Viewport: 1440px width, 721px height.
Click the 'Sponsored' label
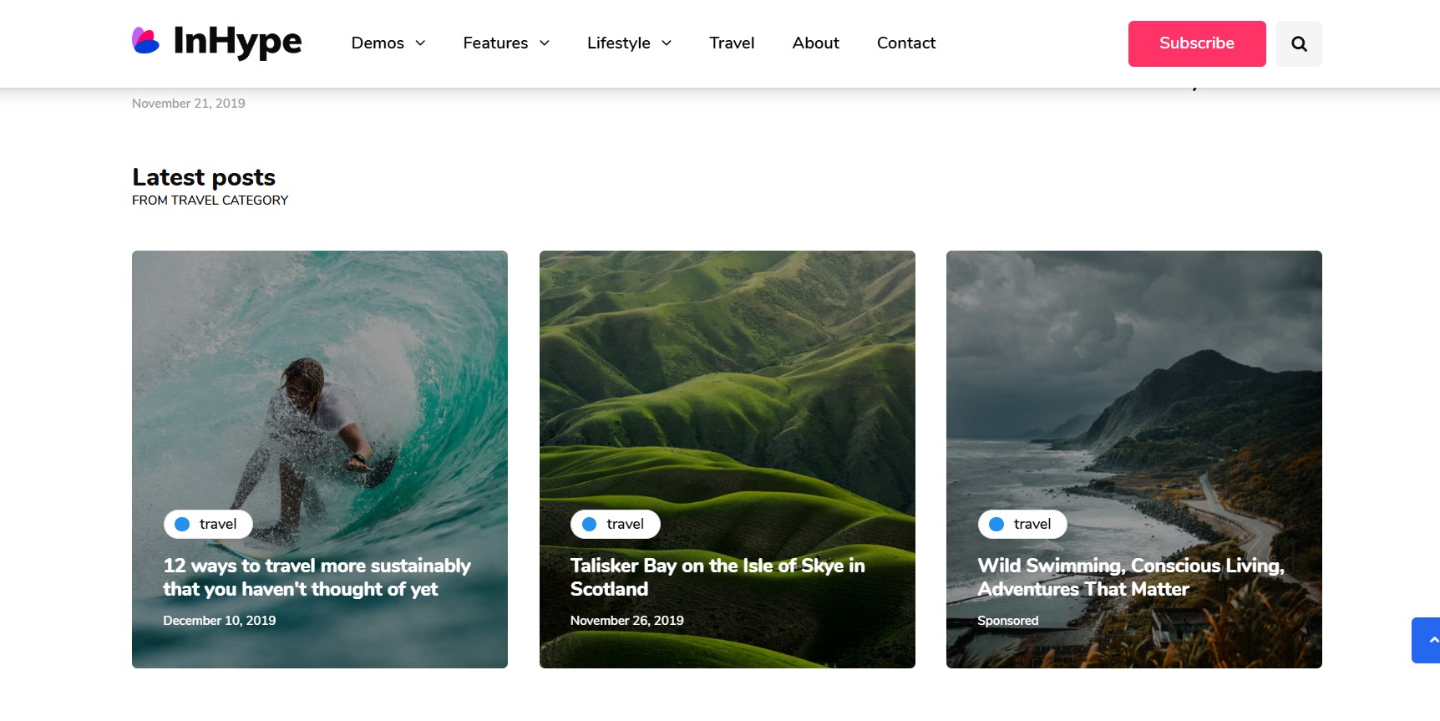tap(1008, 621)
